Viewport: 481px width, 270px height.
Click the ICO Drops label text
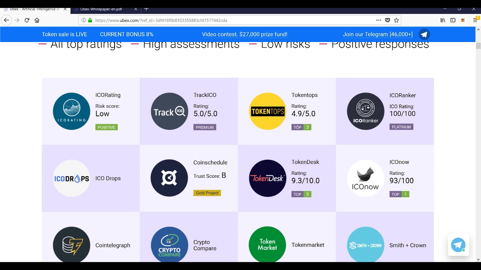point(108,178)
